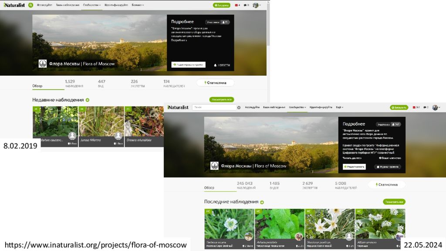Open the observer avatar on the Alliaria petiolata card

pyautogui.click(x=299, y=236)
